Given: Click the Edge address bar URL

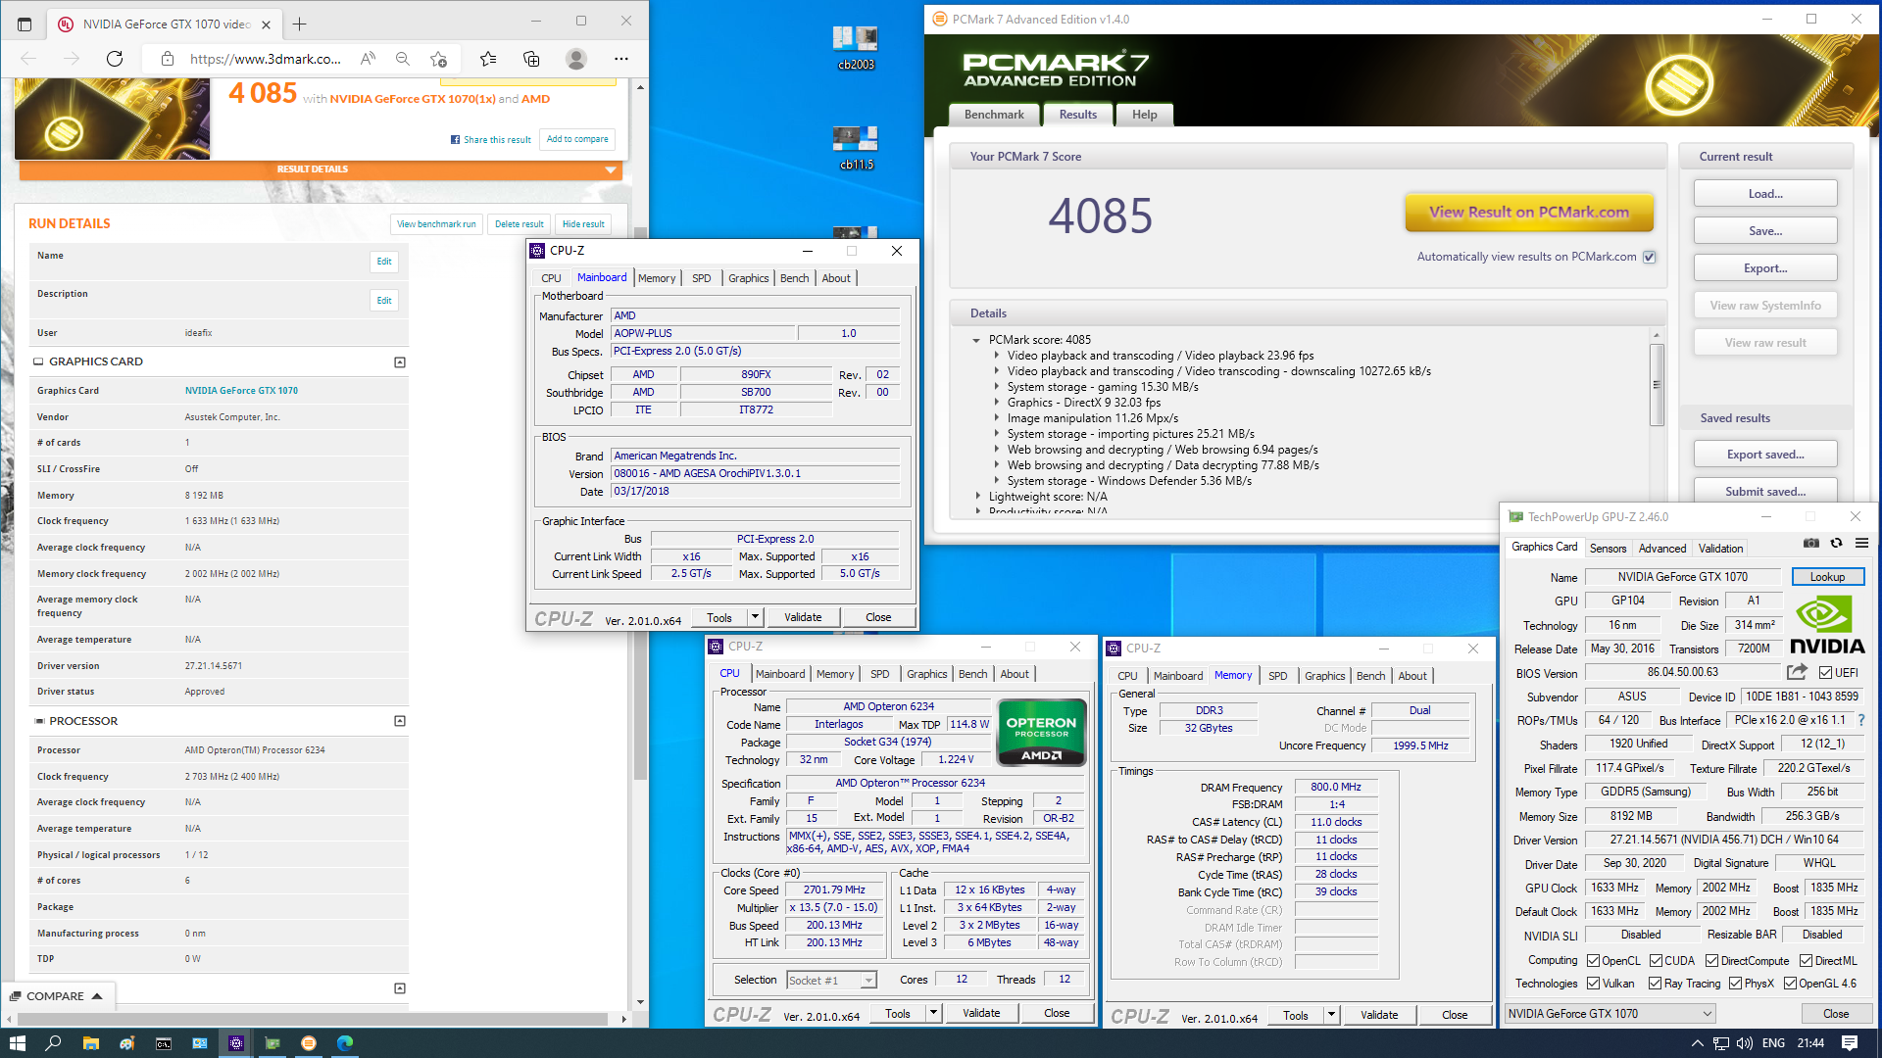Looking at the screenshot, I should [265, 59].
